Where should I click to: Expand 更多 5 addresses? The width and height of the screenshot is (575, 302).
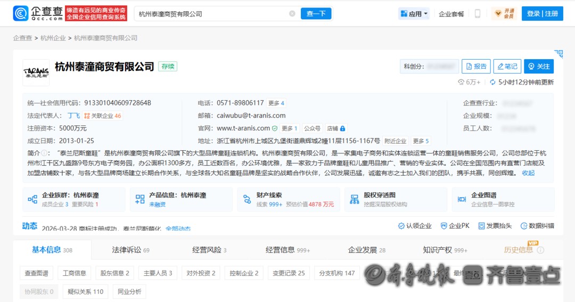pos(420,141)
